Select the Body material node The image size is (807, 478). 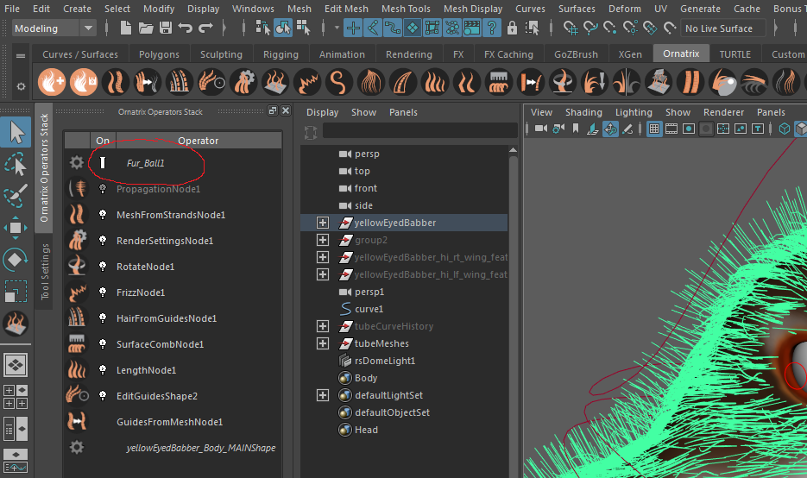[366, 378]
